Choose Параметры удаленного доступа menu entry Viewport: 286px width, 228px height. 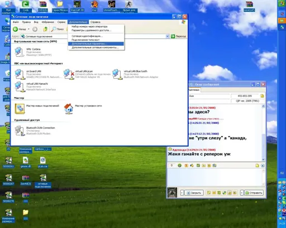(96, 30)
